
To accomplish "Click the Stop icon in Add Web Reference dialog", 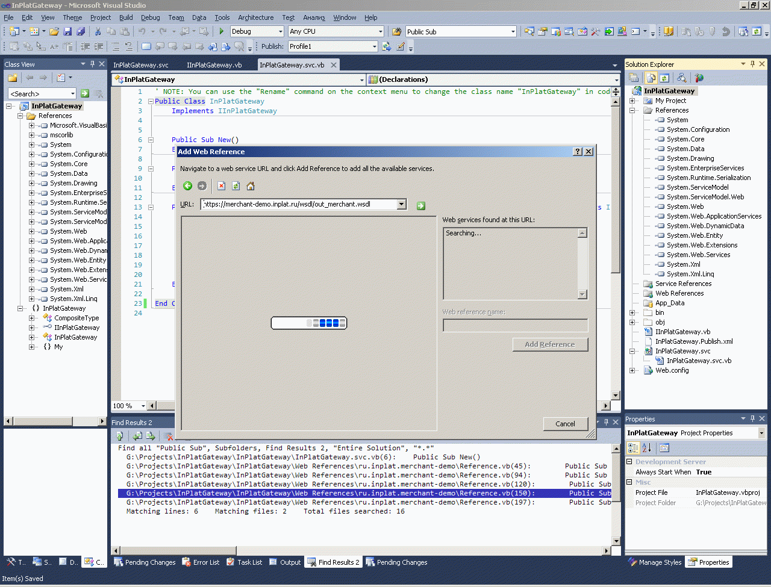I will point(222,186).
